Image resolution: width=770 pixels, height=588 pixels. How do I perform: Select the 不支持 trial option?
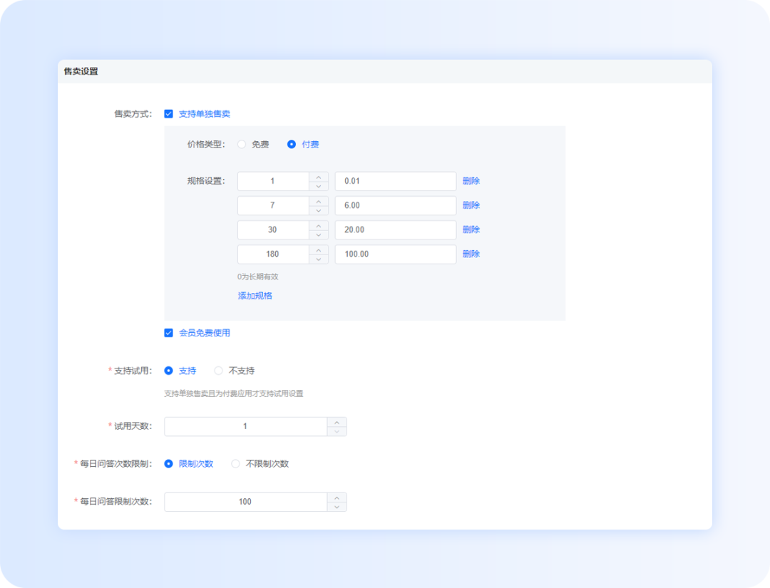click(x=218, y=371)
